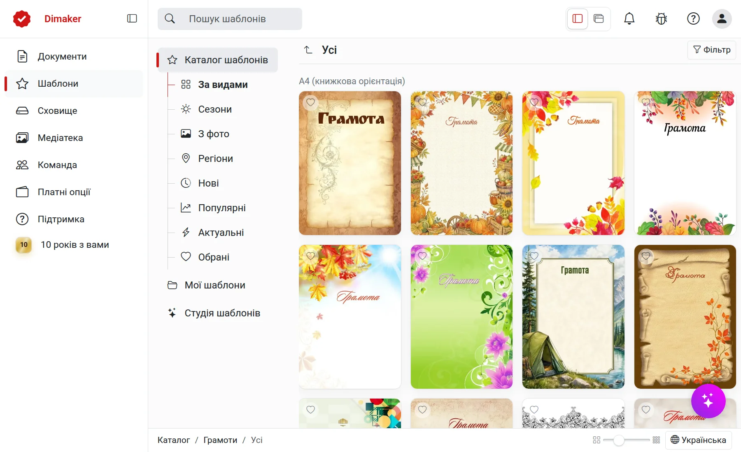The width and height of the screenshot is (741, 452).
Task: Open the 10 років з вами badge
Action: point(74,245)
